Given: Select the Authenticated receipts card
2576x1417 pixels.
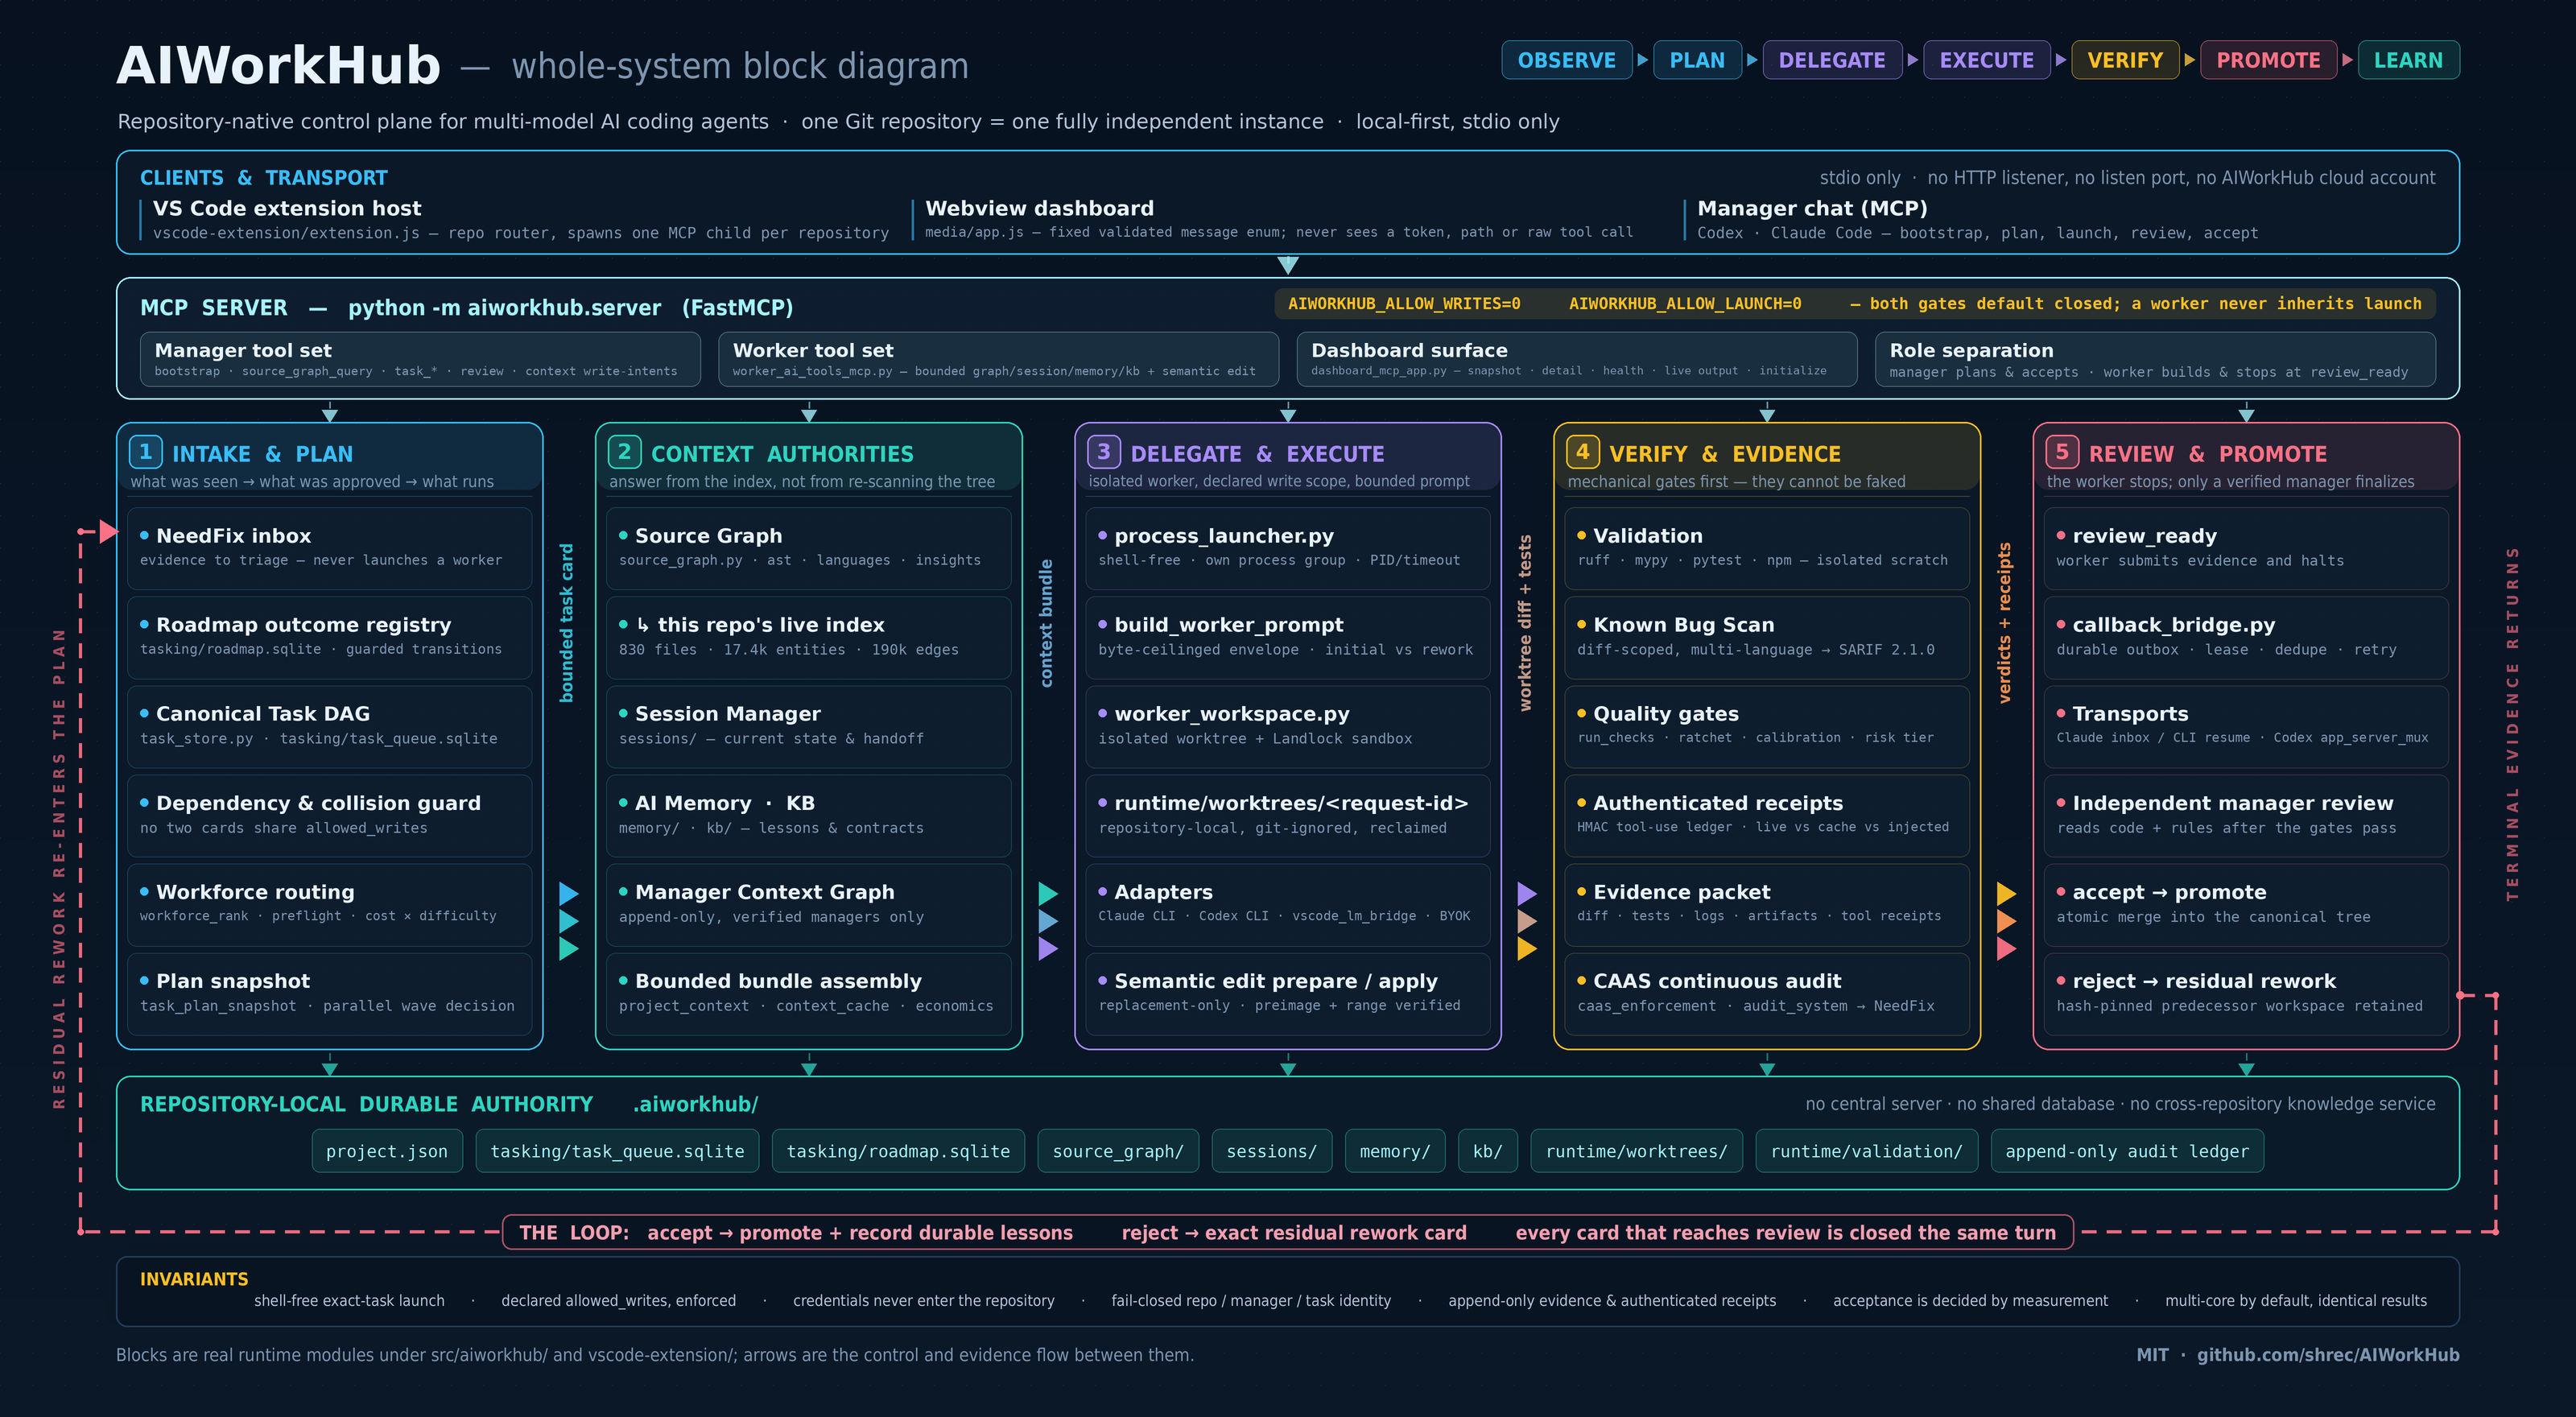Looking at the screenshot, I should point(1767,815).
